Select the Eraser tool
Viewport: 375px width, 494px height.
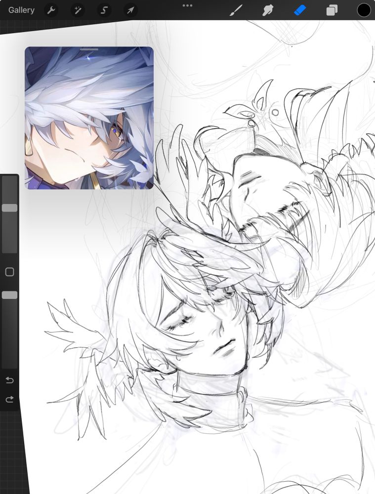300,10
